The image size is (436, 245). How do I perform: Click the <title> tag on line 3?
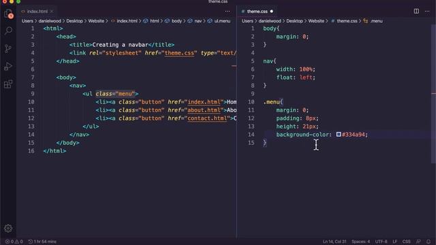coord(80,45)
